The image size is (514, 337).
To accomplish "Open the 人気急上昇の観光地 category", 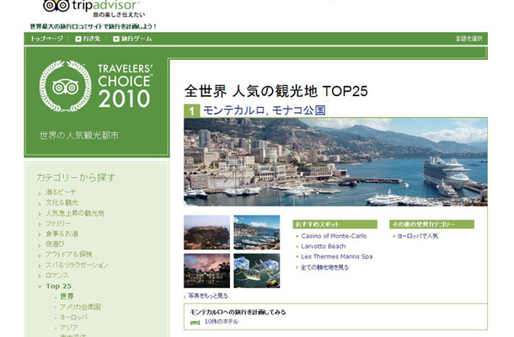I will coord(75,213).
